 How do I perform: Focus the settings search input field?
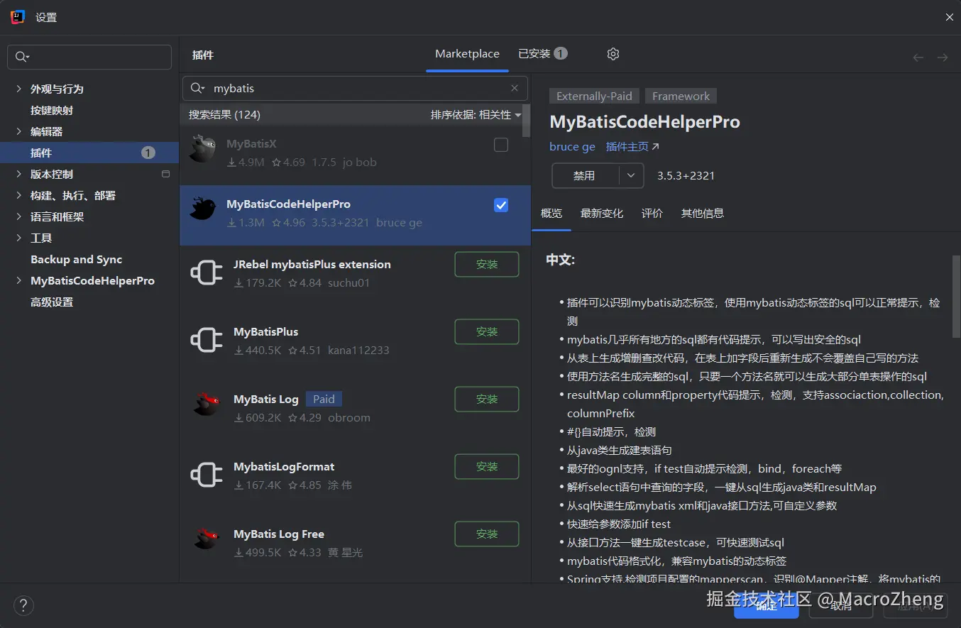[89, 57]
